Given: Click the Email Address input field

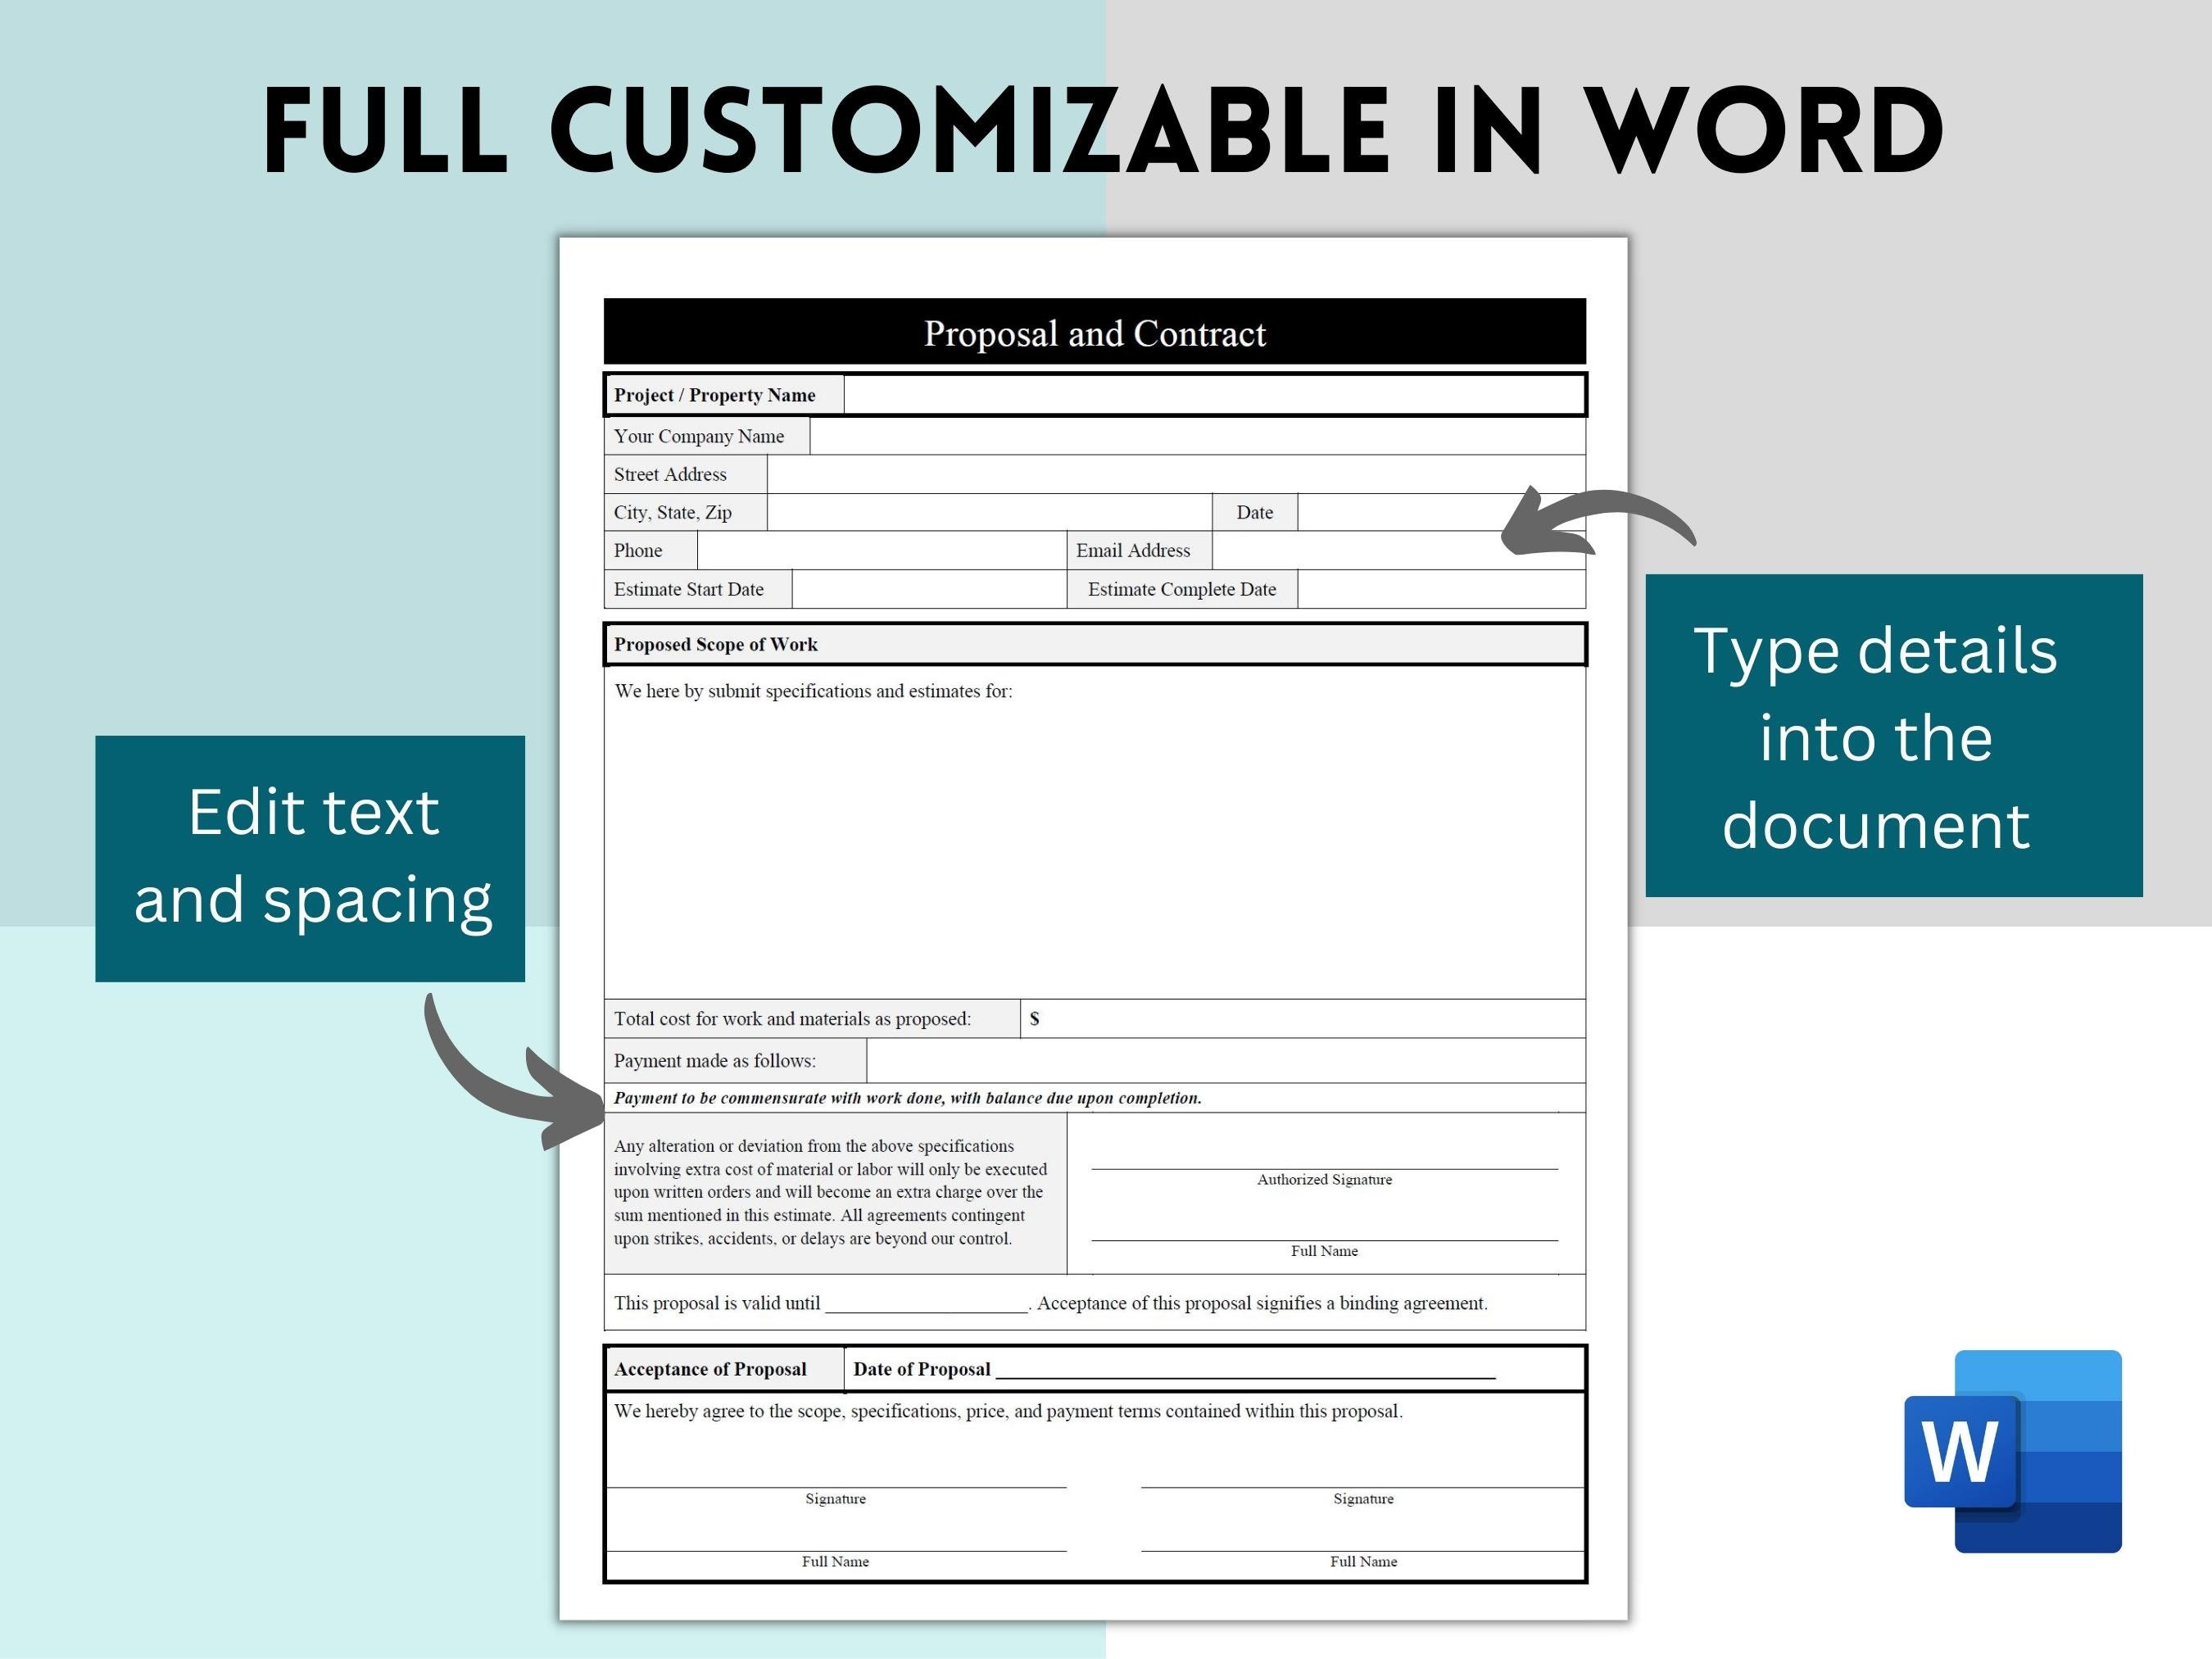Looking at the screenshot, I should tap(1399, 550).
